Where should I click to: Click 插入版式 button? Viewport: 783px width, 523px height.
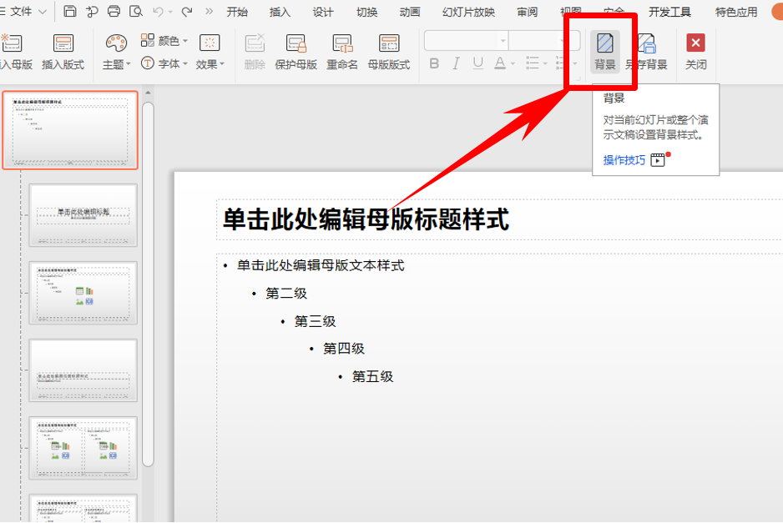63,52
